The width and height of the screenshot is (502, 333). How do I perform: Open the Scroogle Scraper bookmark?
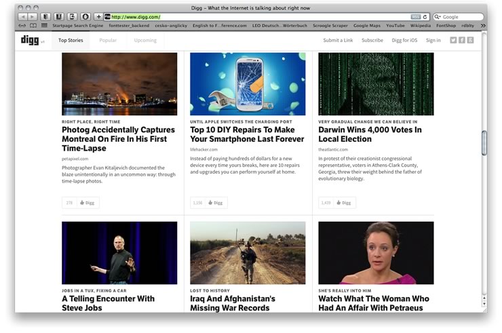tap(330, 25)
